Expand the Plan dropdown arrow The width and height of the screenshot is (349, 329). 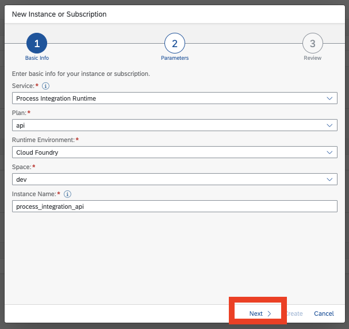[x=329, y=125]
